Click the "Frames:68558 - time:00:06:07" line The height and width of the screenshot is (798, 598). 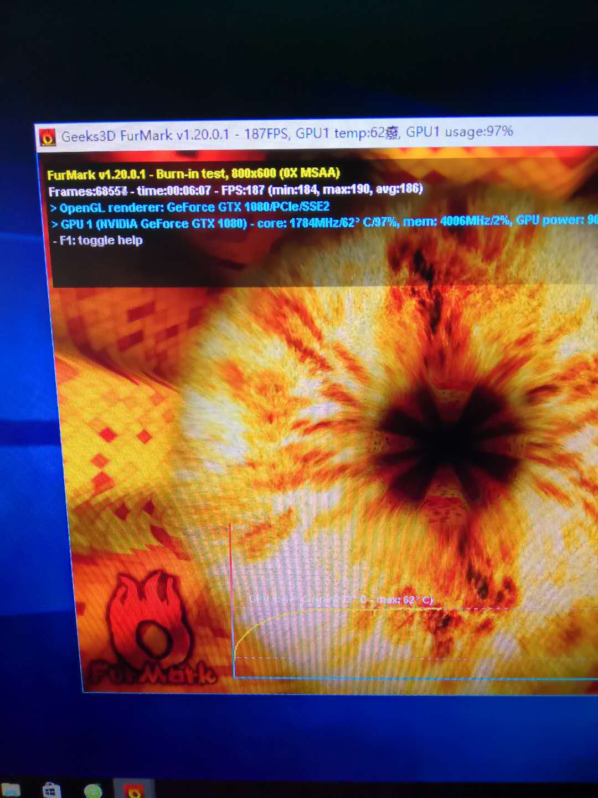coord(235,190)
